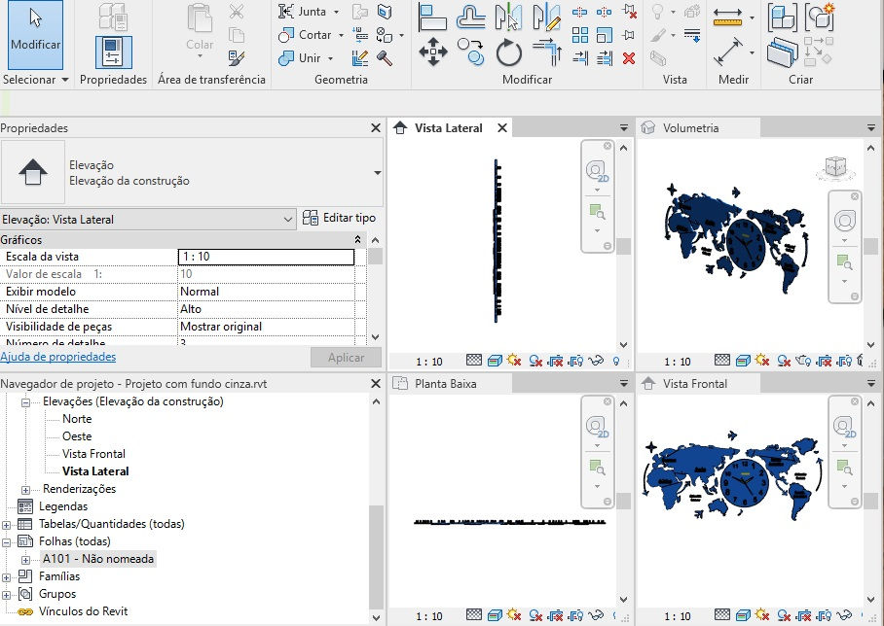Toggle sun path in Vista Lateral view
884x626 pixels.
point(514,361)
